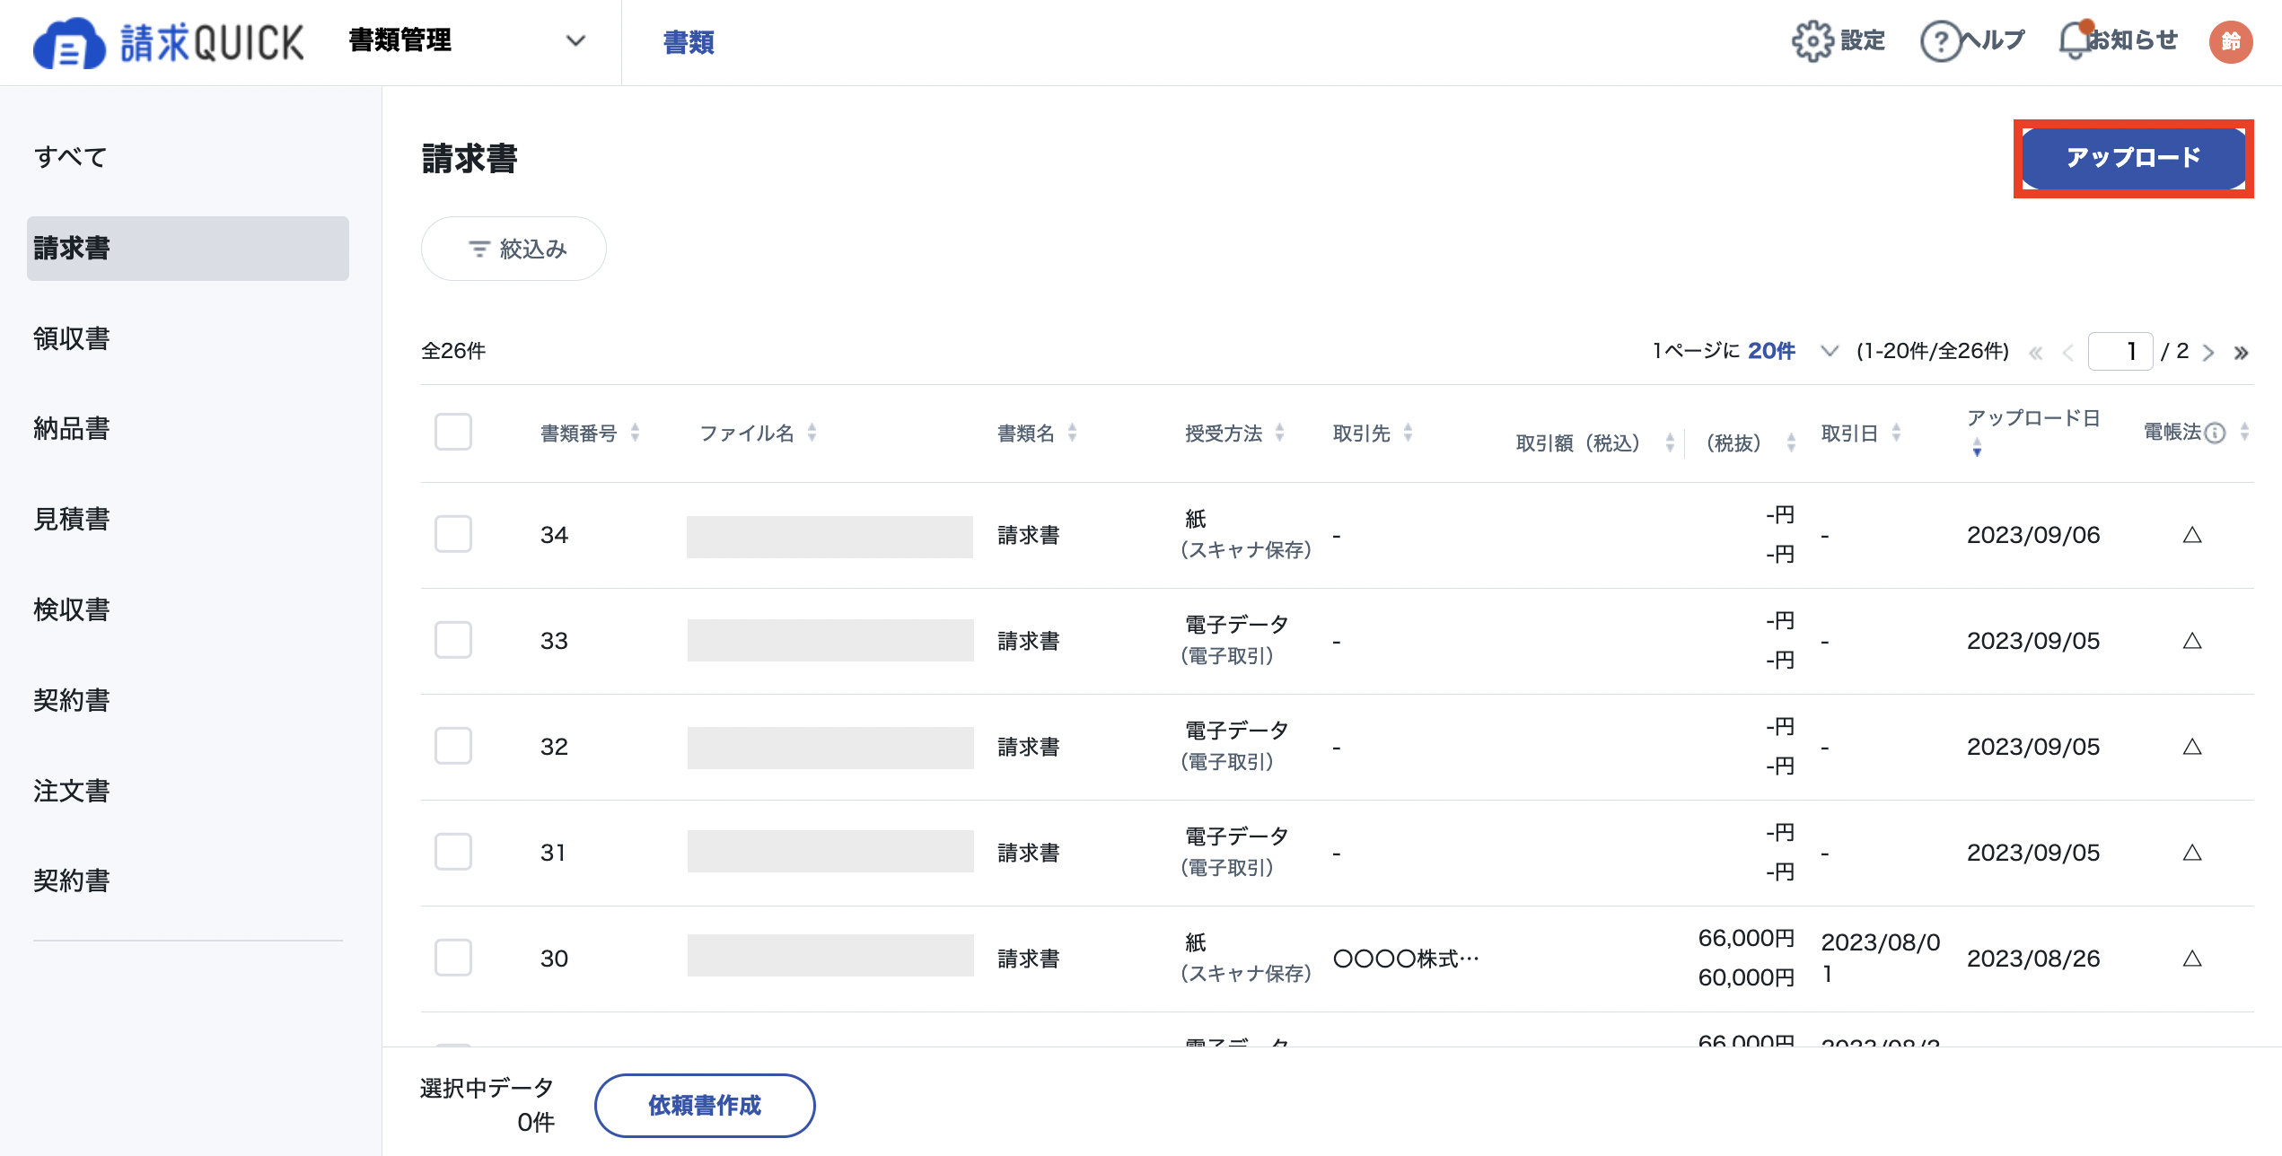Check the box for document 31

tap(453, 852)
